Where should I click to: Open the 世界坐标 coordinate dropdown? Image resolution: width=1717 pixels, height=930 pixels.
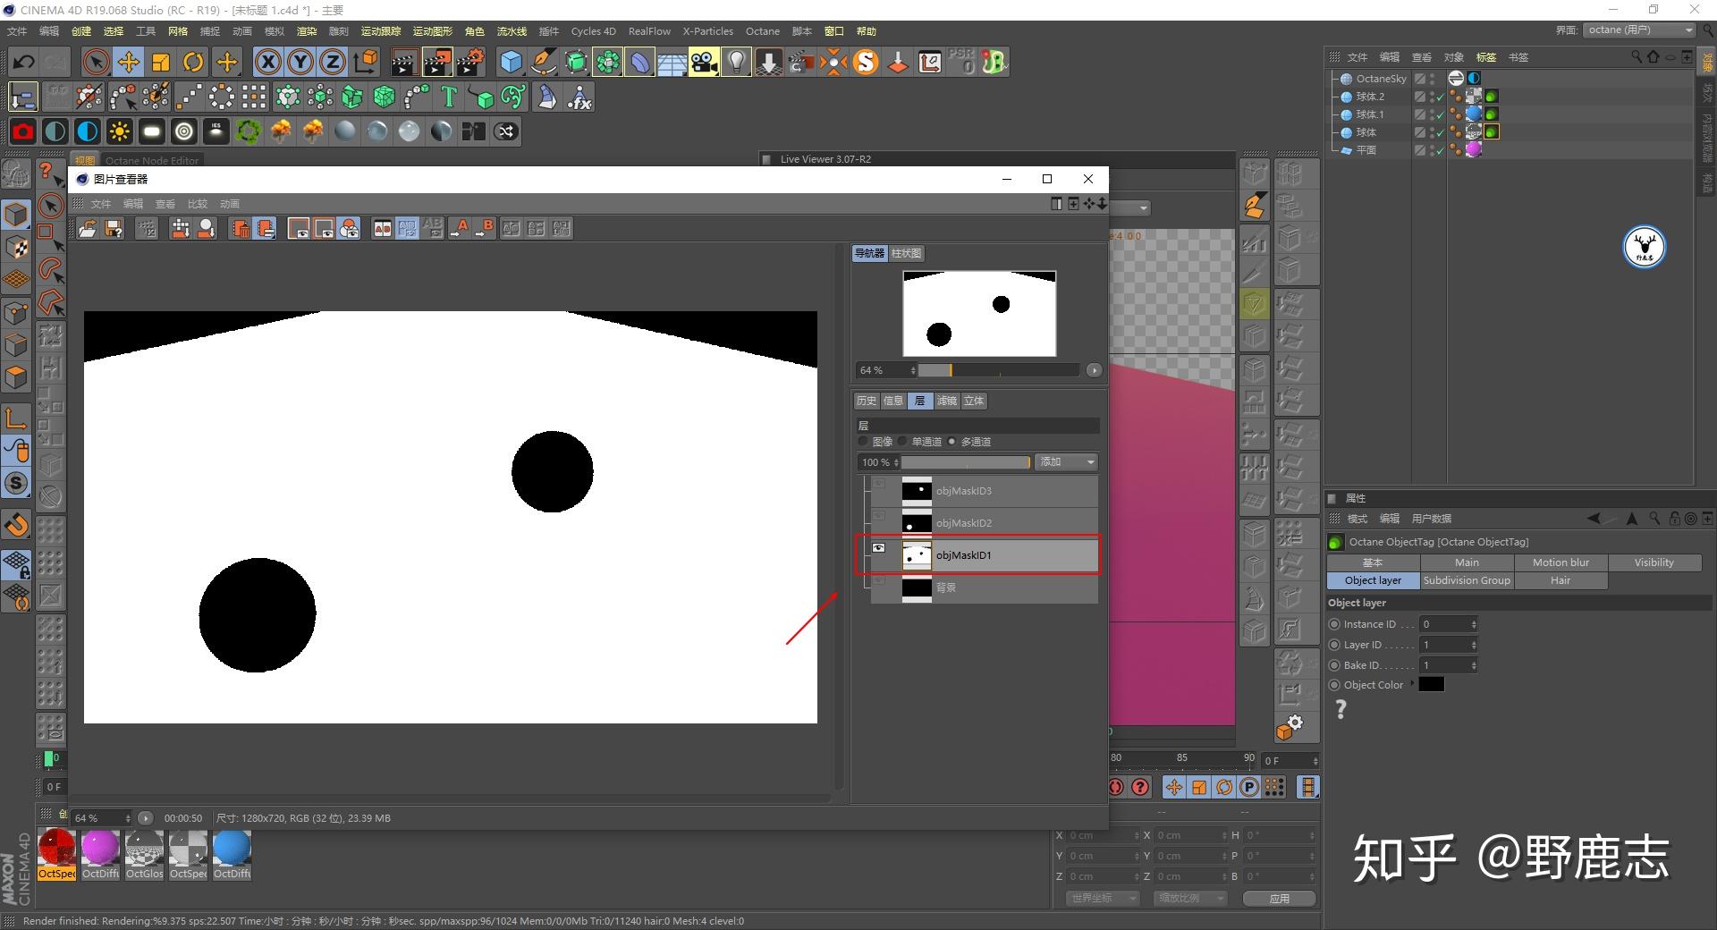click(x=1104, y=898)
